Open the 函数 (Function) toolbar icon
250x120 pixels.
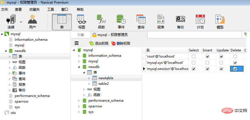tap(101, 22)
